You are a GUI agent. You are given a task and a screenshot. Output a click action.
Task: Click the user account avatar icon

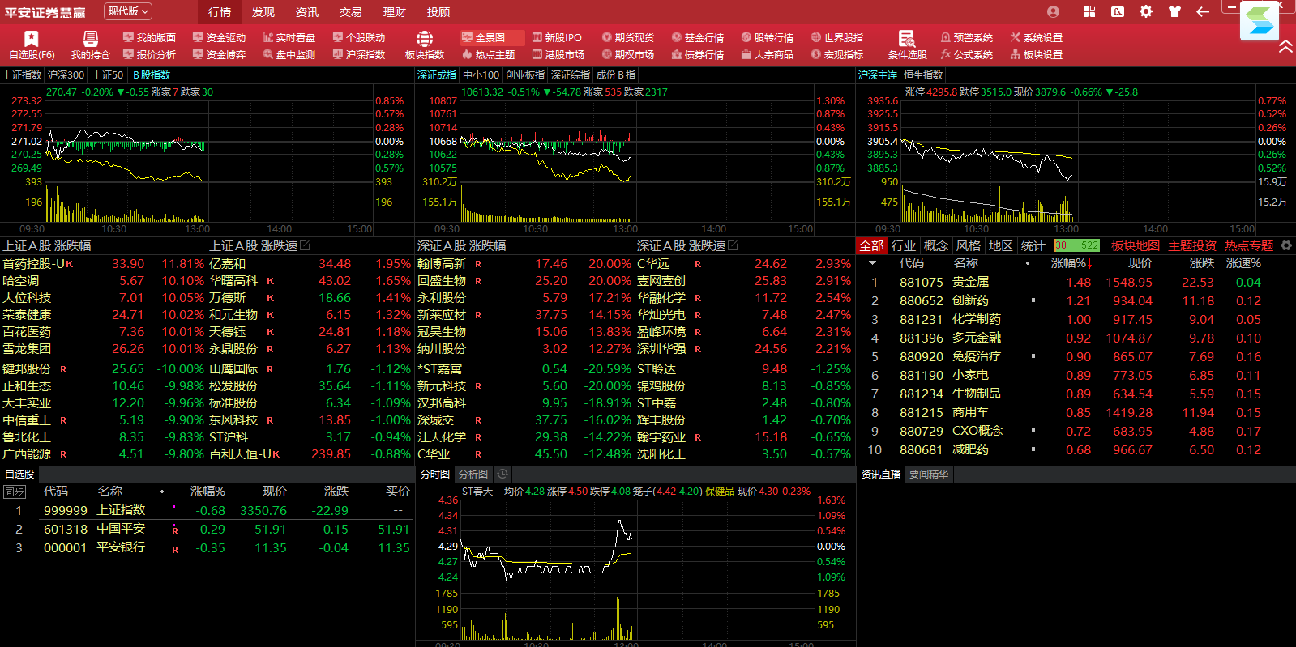1053,11
